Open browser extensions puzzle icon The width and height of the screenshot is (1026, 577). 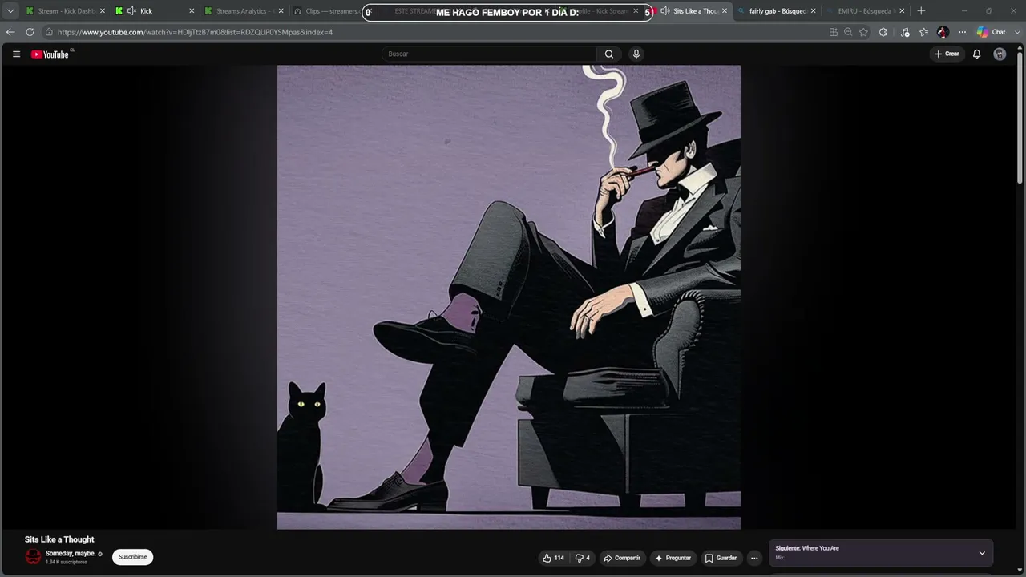coord(883,32)
